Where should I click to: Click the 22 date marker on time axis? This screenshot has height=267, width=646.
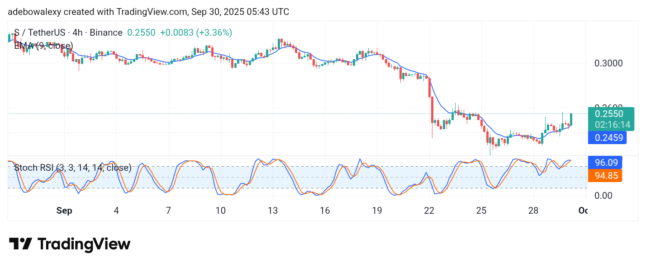(x=429, y=211)
